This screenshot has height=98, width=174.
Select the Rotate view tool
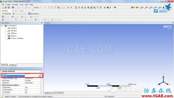(76, 8)
